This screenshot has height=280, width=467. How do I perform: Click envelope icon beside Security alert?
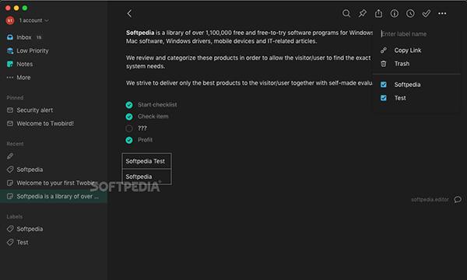[x=10, y=110]
